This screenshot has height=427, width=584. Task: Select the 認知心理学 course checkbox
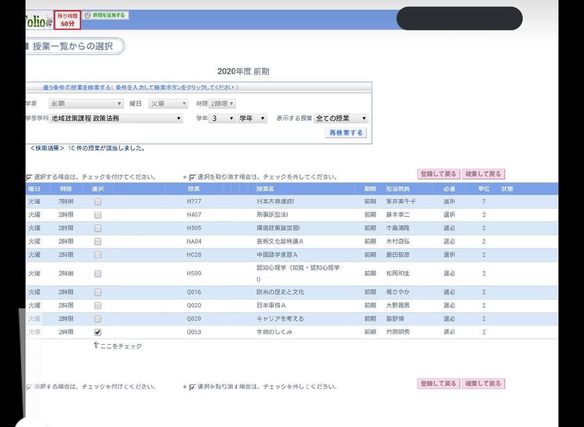point(97,273)
